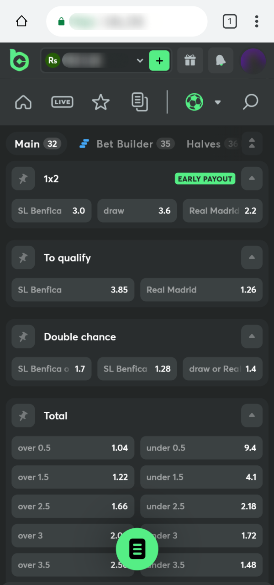
Task: Open favorites via the star icon
Action: click(x=100, y=102)
